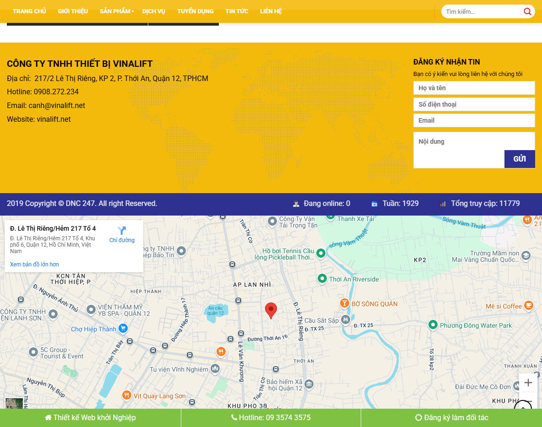Click the person icon next to "Đang online: 0"
Viewport: 542px width, 427px height.
pos(297,204)
